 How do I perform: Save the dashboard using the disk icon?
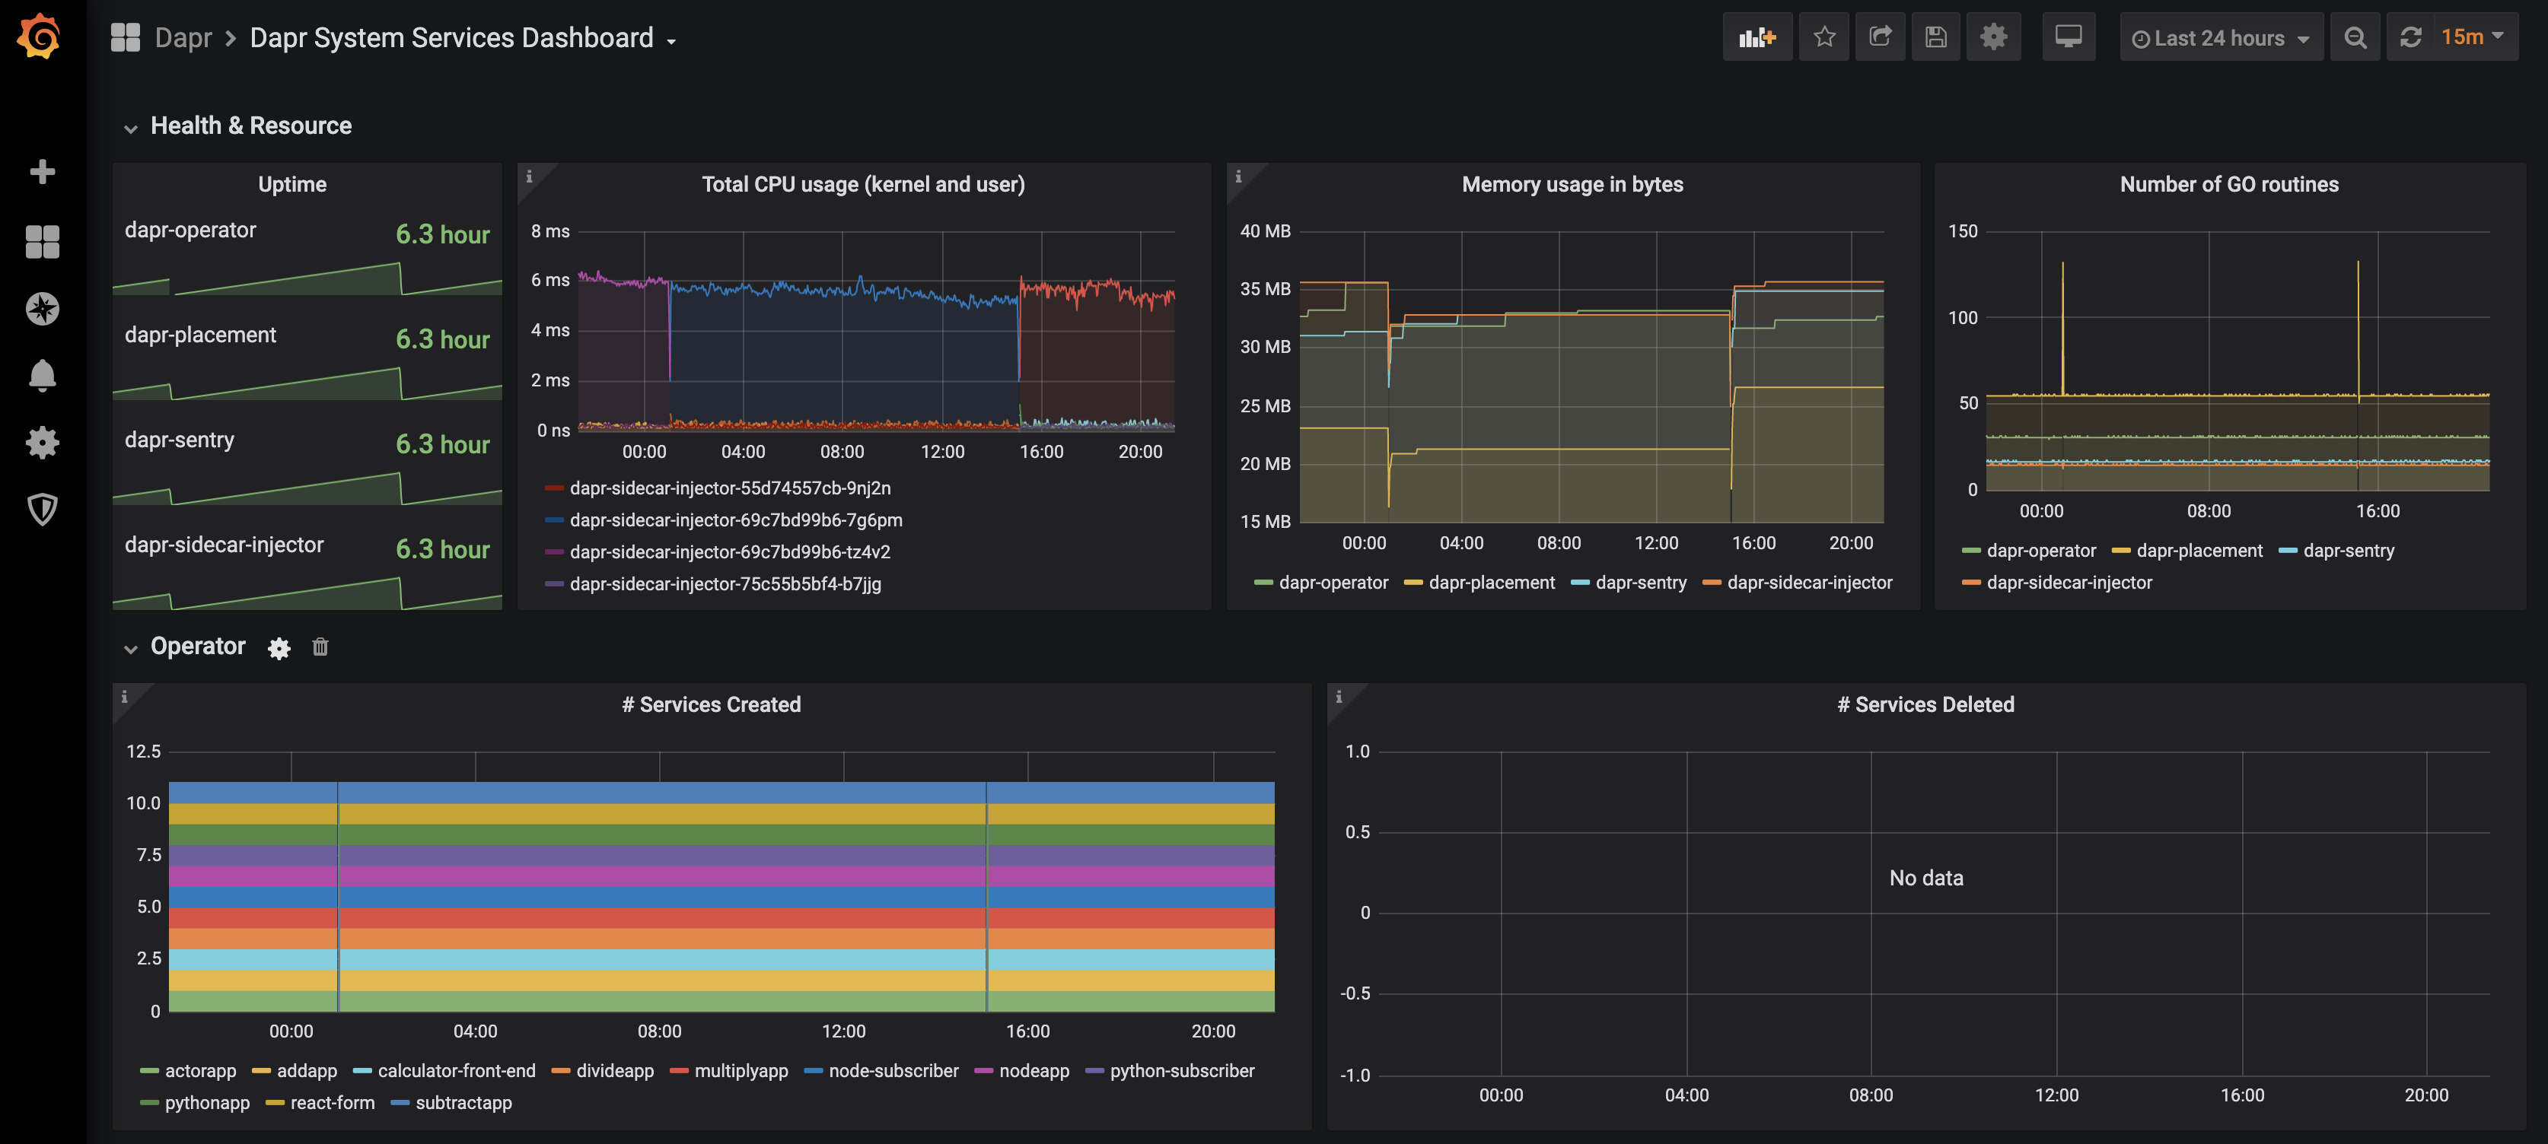[x=1937, y=37]
